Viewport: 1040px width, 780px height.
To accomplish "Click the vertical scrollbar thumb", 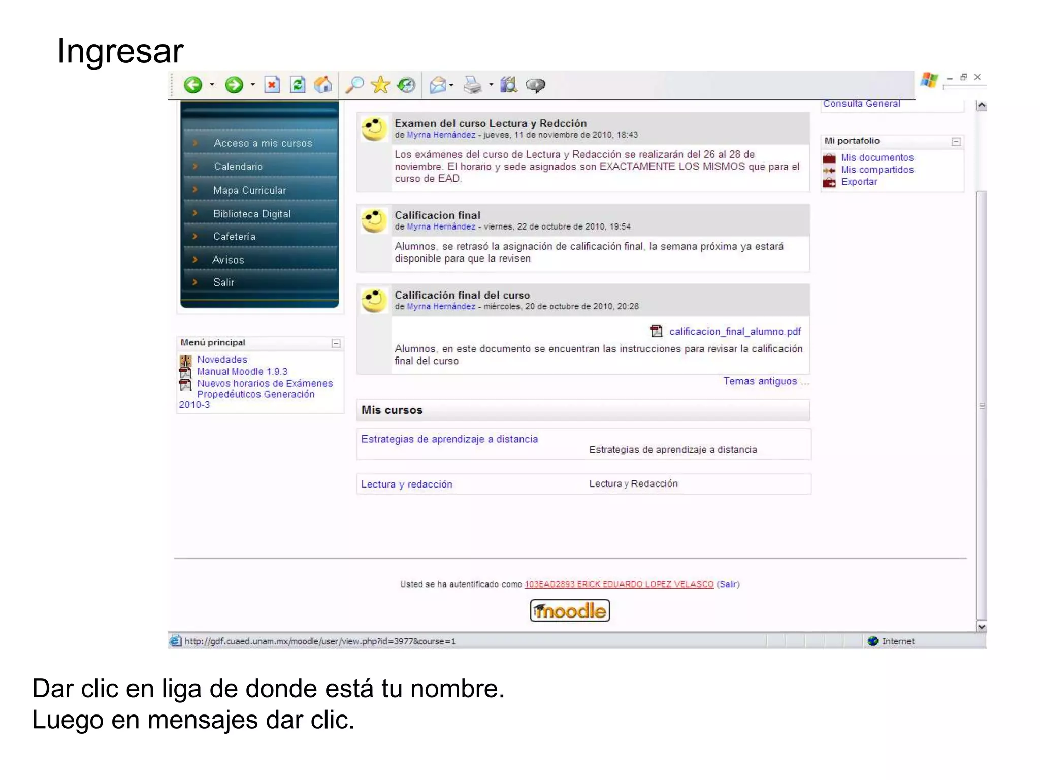I will click(982, 405).
